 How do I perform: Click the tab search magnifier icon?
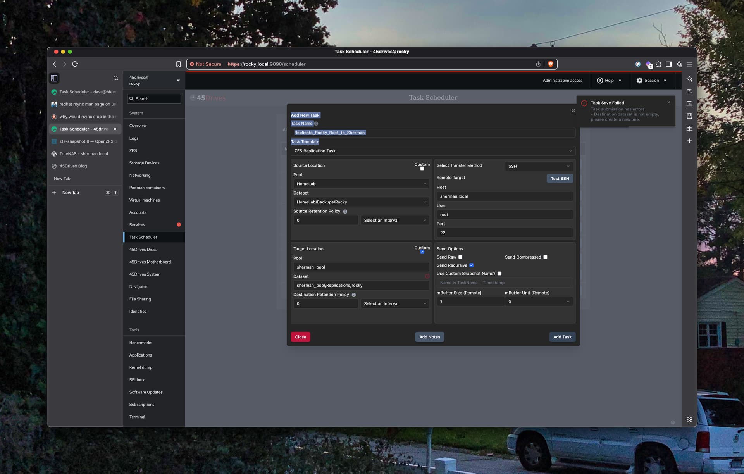(x=115, y=78)
